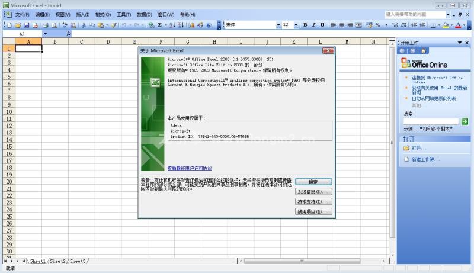Open the AutoSum functions dropdown arrow

click(x=166, y=25)
